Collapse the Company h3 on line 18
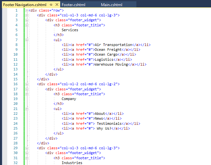This screenshot has width=211, height=165. [x=26, y=94]
